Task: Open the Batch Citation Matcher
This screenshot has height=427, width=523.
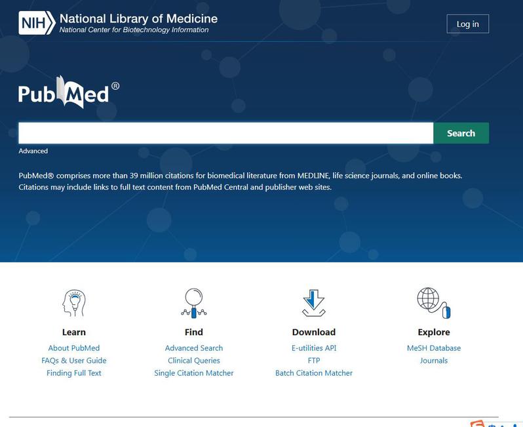Action: point(314,373)
